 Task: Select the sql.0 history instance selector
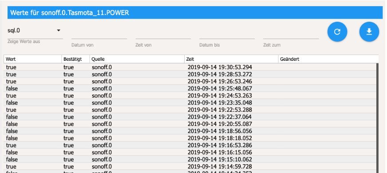(35, 31)
